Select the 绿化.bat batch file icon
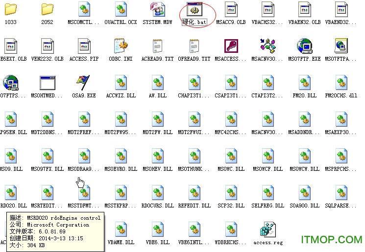Viewport: 365px width, 252px height. (195, 10)
